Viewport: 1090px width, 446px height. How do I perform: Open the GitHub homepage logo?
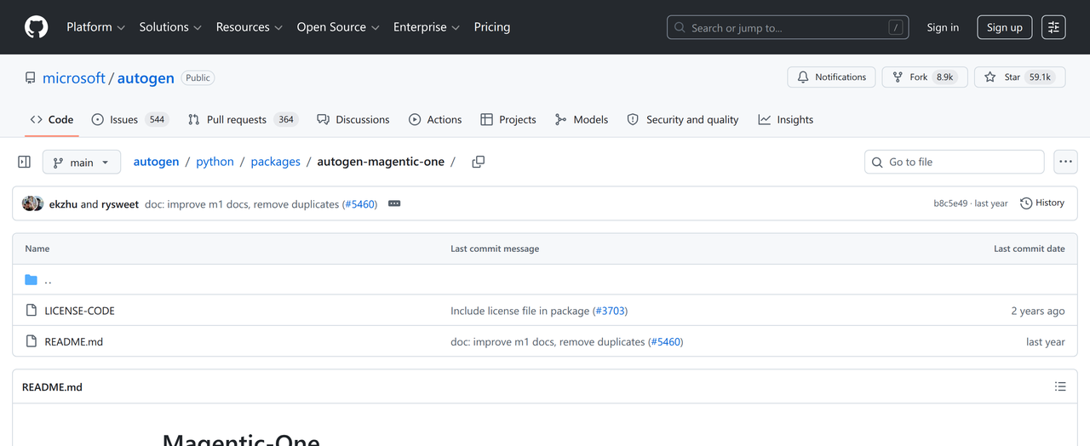37,27
